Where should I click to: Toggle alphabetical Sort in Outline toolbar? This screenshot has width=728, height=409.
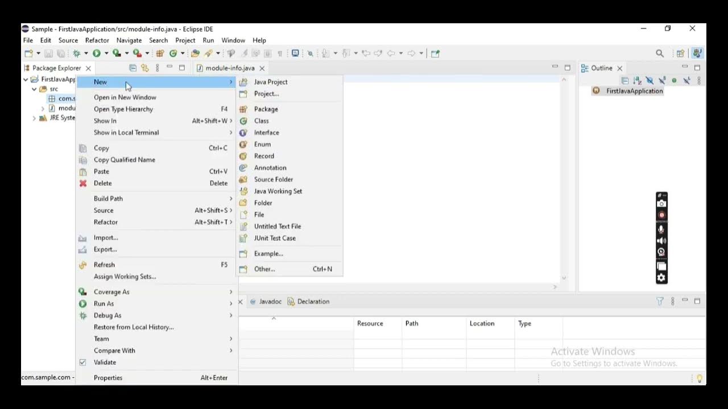(x=637, y=81)
